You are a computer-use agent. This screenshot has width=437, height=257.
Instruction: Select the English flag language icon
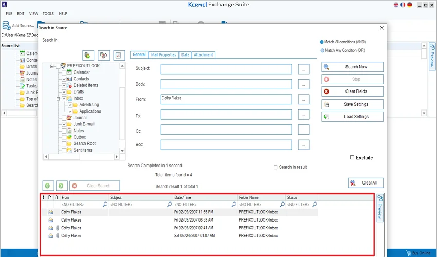coord(396,5)
